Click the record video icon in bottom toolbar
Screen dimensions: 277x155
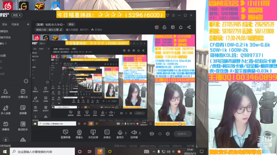152,134
